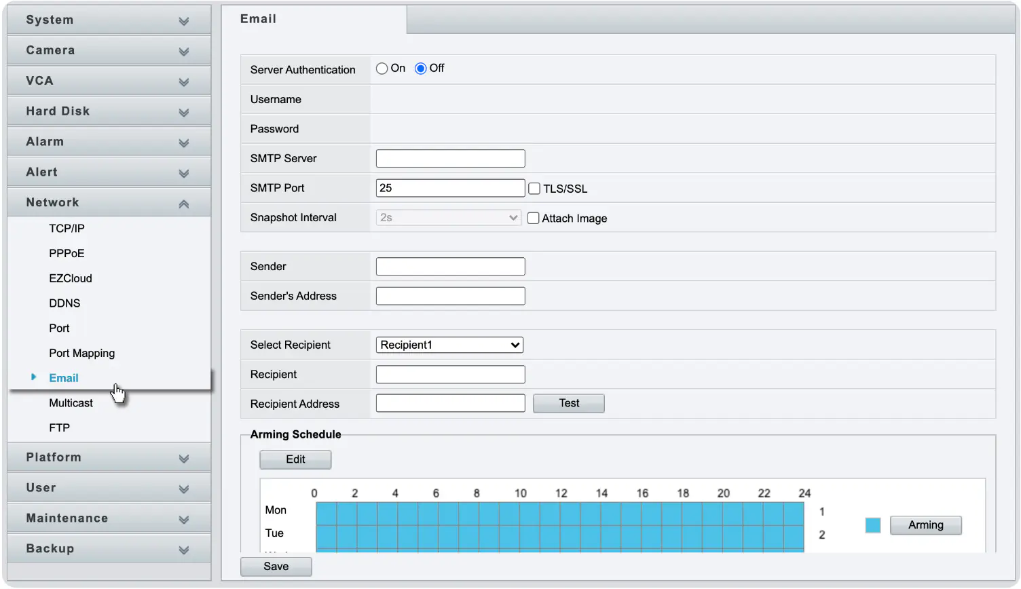The height and width of the screenshot is (589, 1021).
Task: Open DDNS settings page
Action: 64,303
